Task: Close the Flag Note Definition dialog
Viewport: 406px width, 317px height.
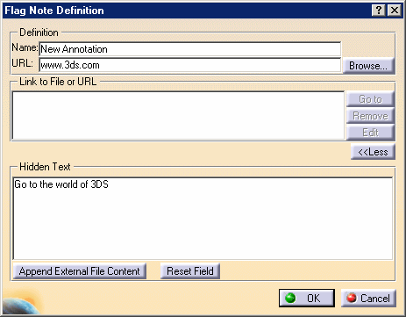Action: point(395,11)
